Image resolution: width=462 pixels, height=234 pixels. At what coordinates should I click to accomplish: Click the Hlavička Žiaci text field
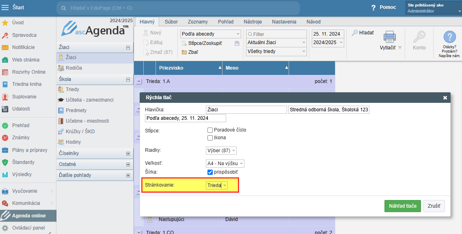click(x=246, y=110)
